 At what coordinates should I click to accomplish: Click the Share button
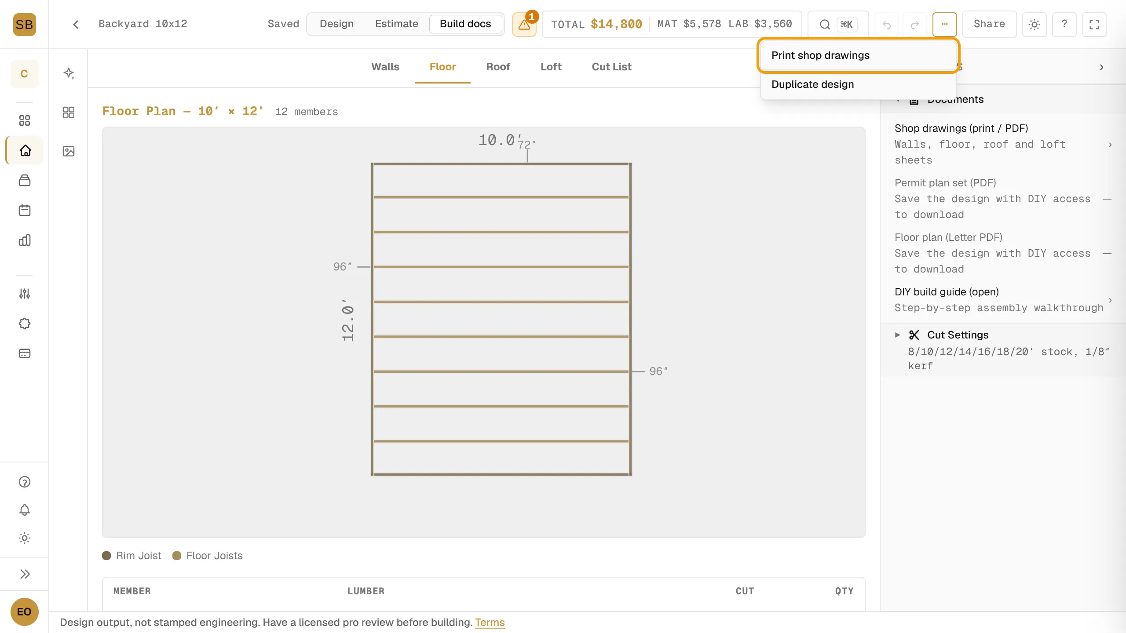pyautogui.click(x=989, y=24)
